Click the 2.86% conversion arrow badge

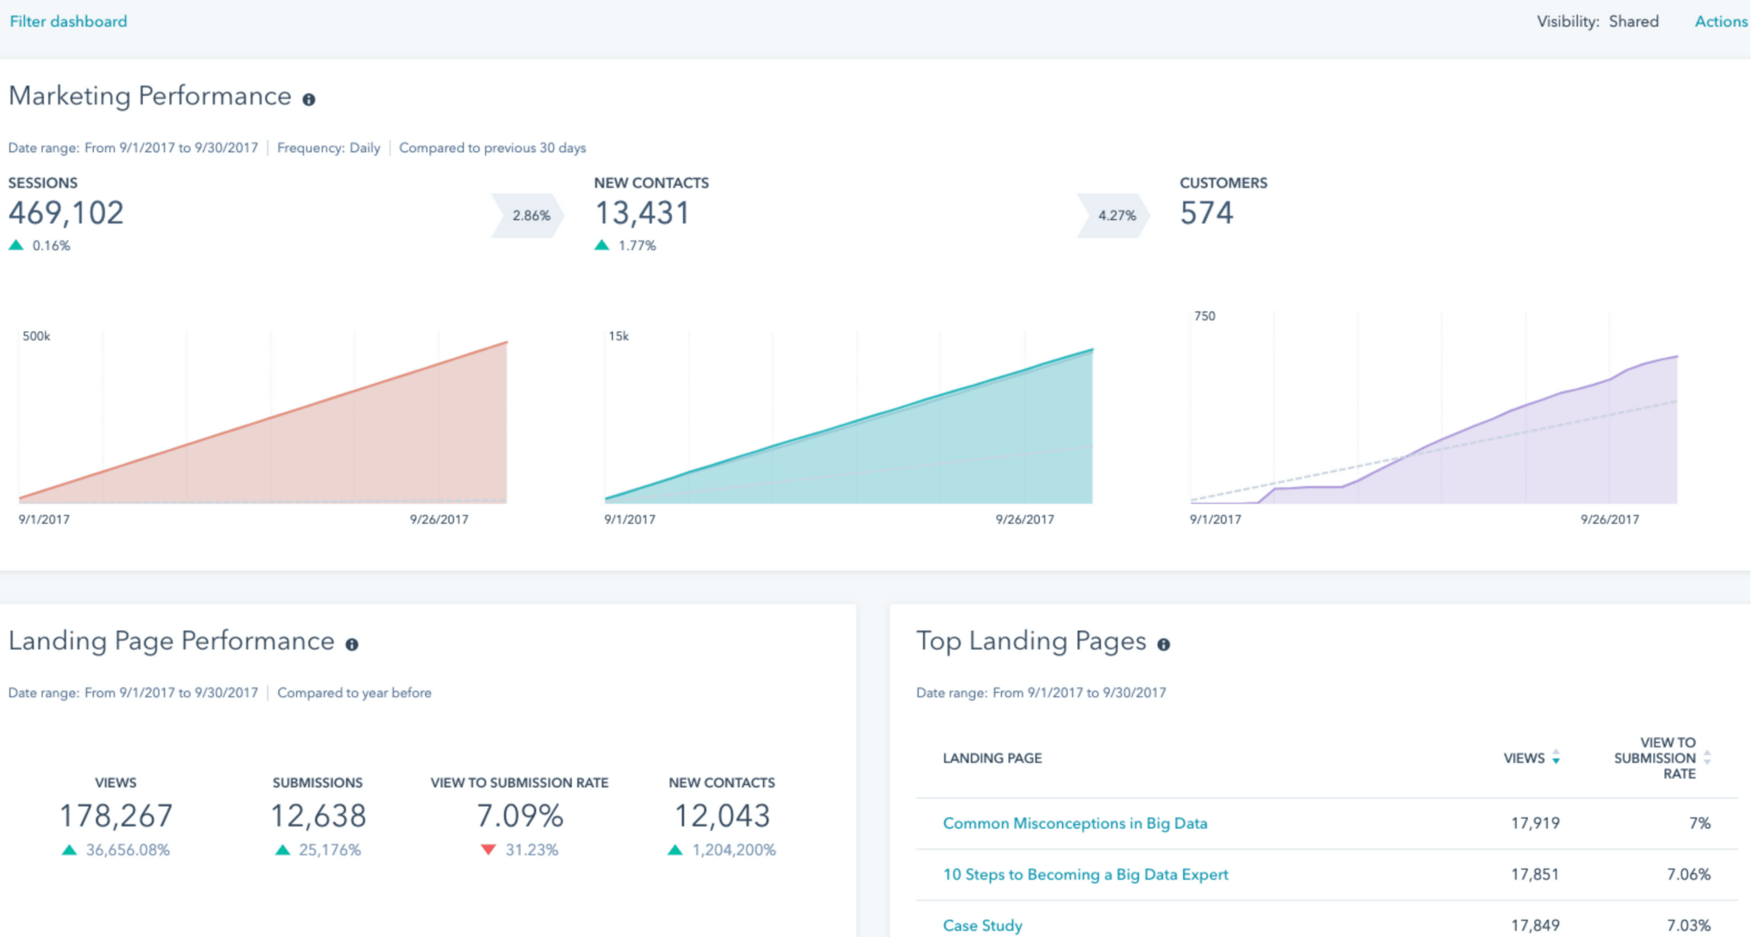click(528, 215)
